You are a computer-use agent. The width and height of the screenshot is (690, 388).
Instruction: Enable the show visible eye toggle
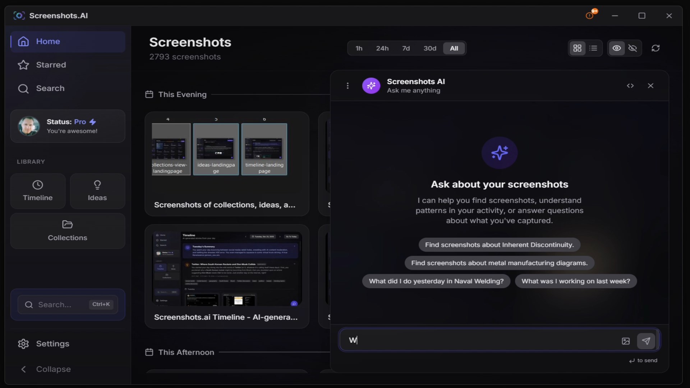(617, 48)
